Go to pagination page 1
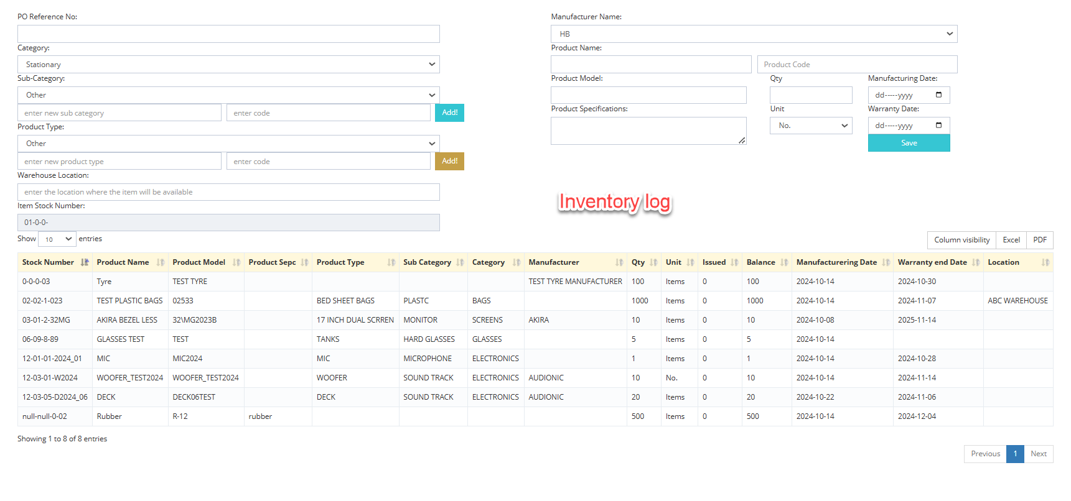1071x501 pixels. pyautogui.click(x=1015, y=454)
